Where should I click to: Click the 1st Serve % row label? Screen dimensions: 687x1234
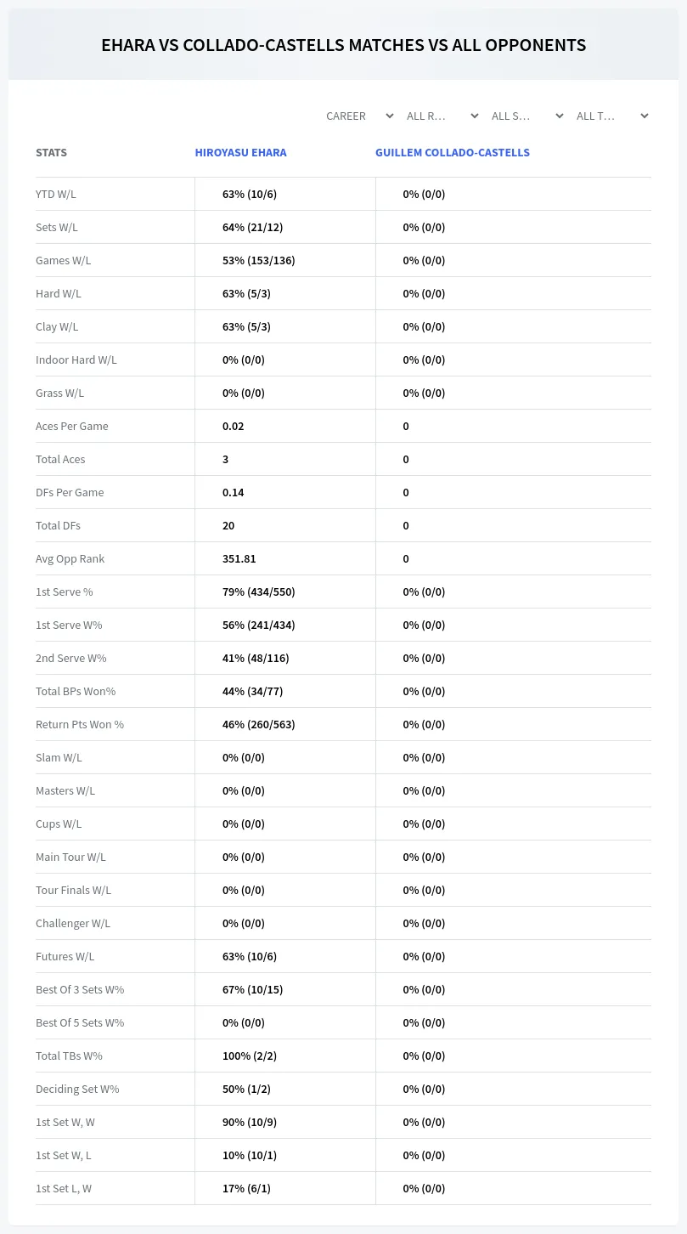point(65,592)
